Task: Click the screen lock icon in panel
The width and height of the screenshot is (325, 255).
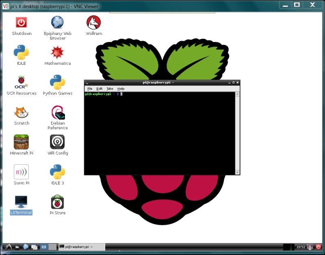Action: tap(310, 247)
